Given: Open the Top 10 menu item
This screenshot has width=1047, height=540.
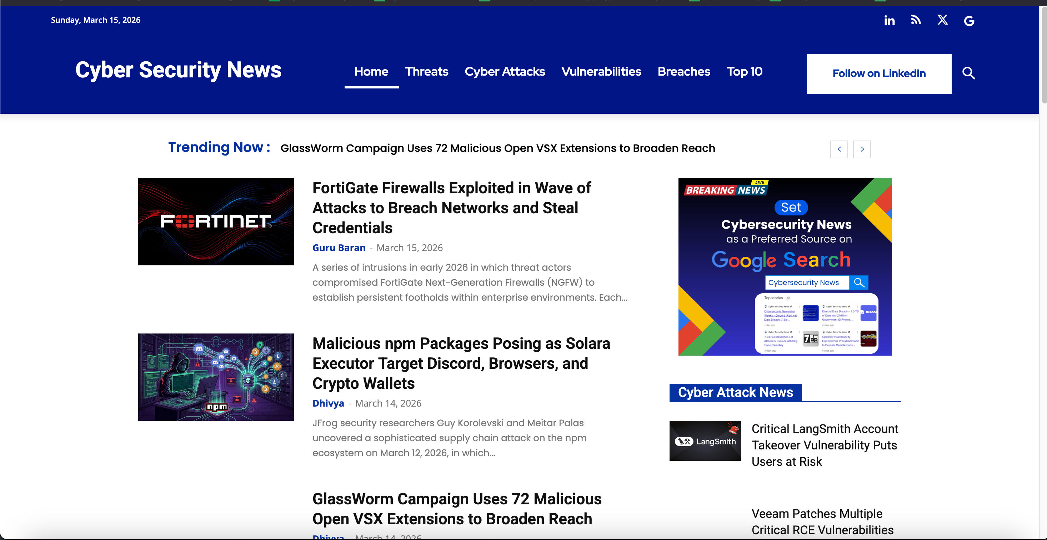Looking at the screenshot, I should 744,72.
